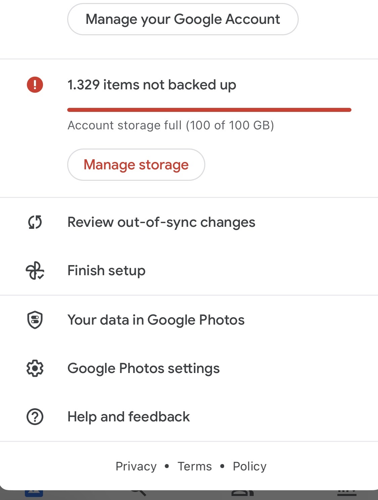Open the Privacy link
378x500 pixels.
[x=136, y=466]
